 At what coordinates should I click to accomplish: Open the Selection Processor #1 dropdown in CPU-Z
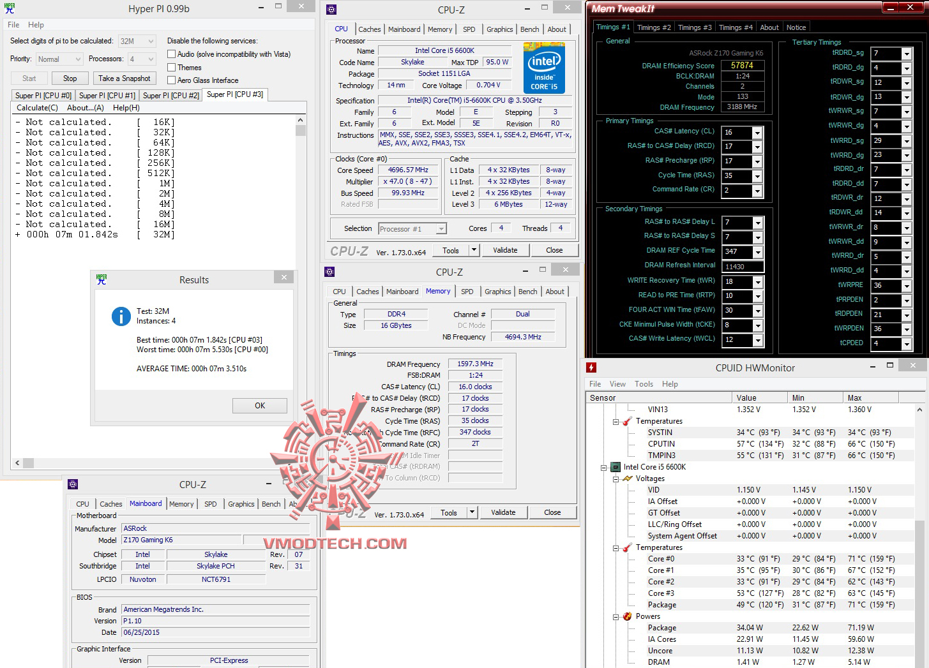(x=412, y=229)
